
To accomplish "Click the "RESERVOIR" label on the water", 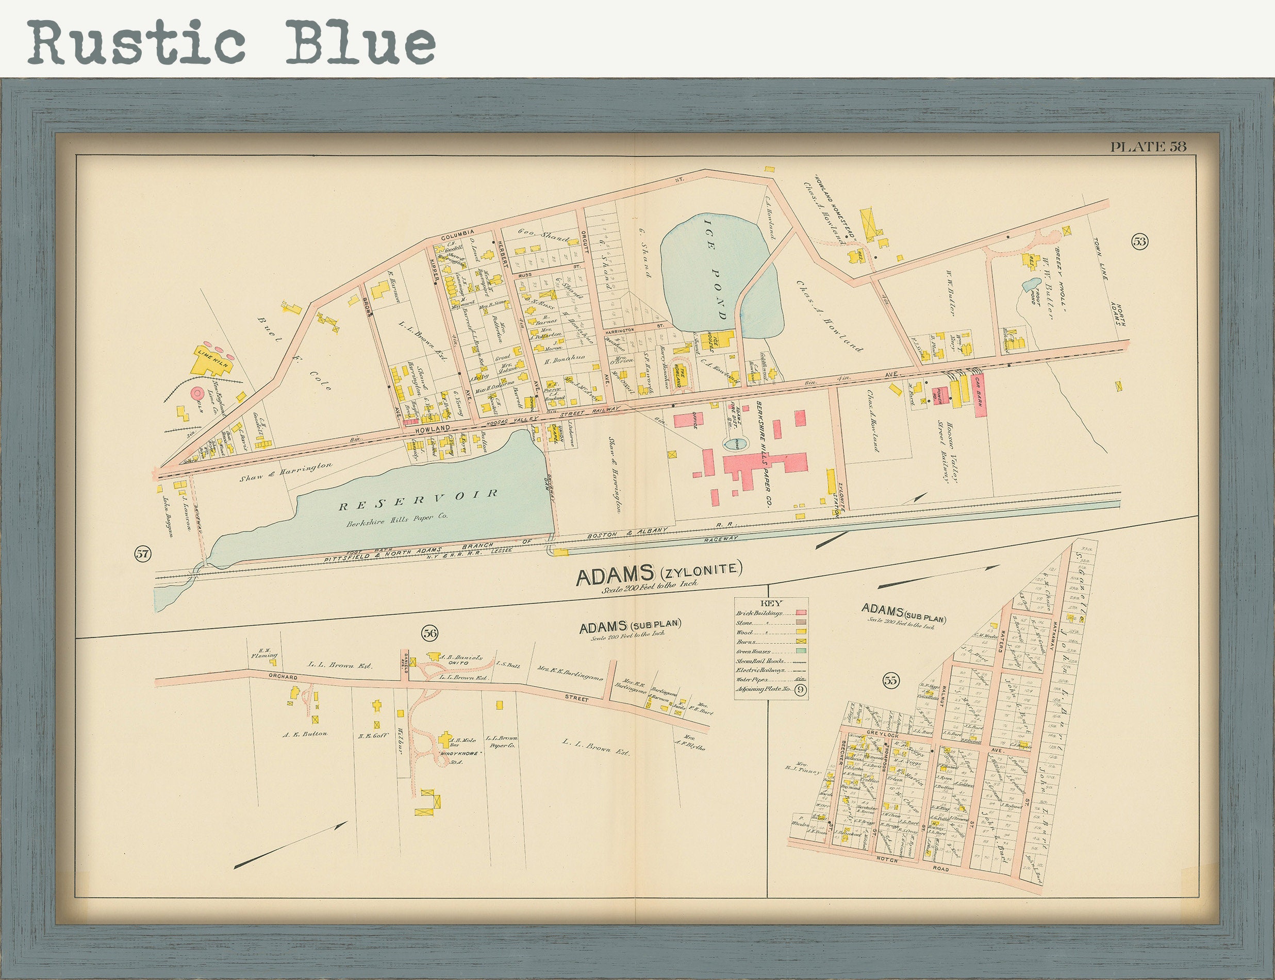I will tap(419, 500).
